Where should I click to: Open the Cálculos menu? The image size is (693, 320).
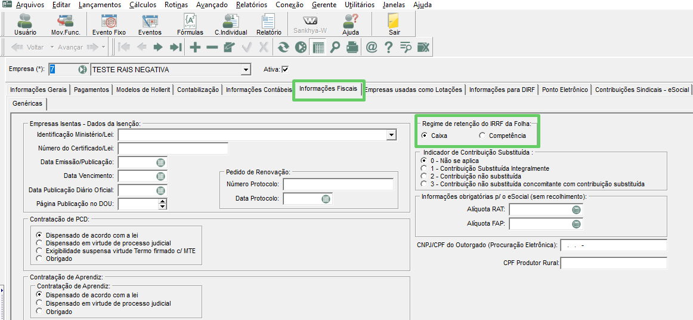point(143,5)
